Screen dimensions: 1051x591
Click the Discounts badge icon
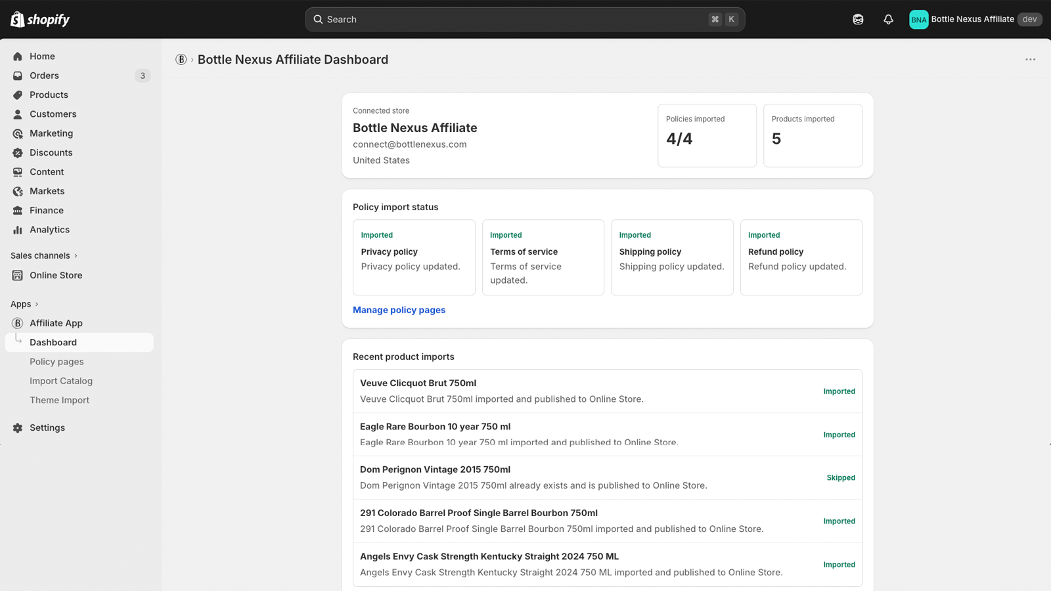(18, 152)
